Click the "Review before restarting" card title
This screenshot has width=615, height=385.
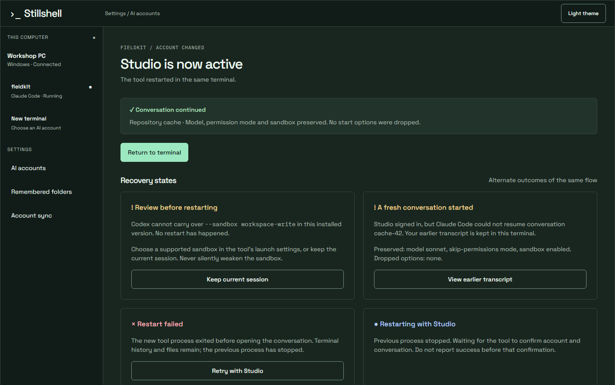[174, 208]
